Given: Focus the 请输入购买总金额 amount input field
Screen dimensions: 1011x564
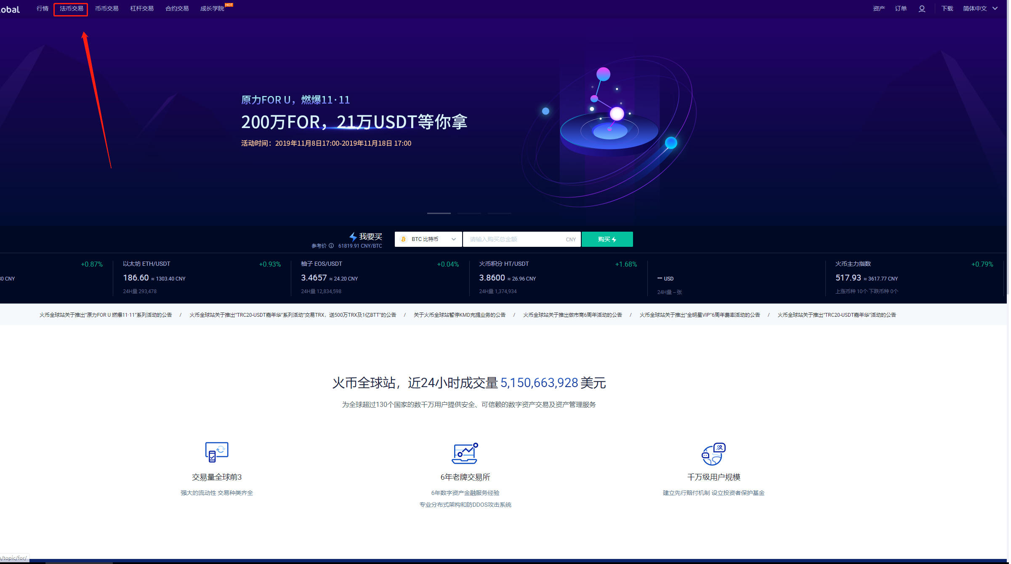Looking at the screenshot, I should pyautogui.click(x=522, y=239).
